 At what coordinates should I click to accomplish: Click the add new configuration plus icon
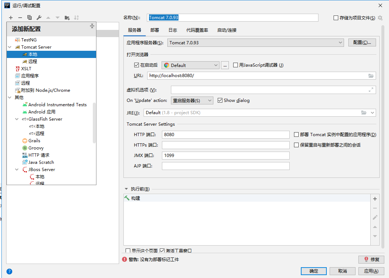(x=11, y=18)
